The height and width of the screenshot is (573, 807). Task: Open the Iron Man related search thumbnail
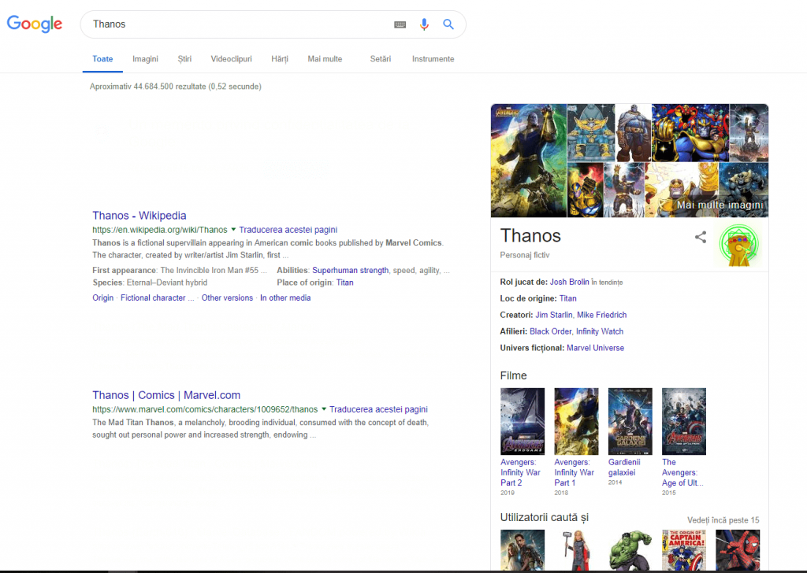click(523, 549)
